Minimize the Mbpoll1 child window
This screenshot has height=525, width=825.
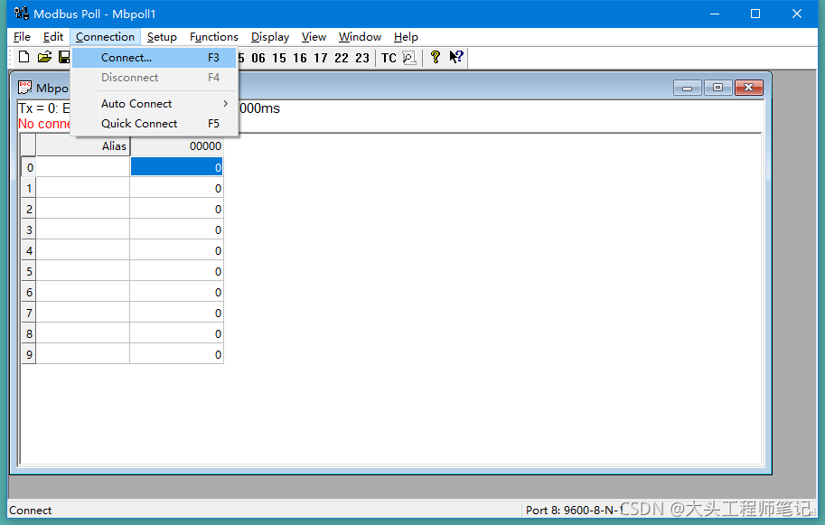click(x=687, y=88)
